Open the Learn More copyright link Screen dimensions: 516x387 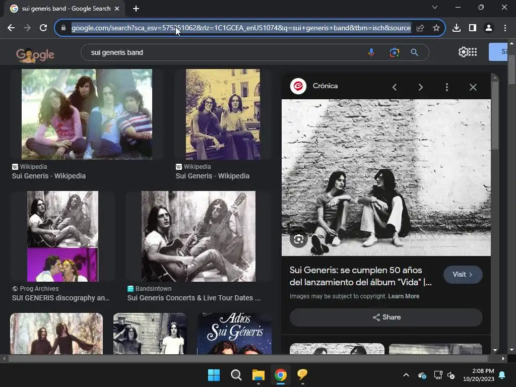pyautogui.click(x=404, y=296)
